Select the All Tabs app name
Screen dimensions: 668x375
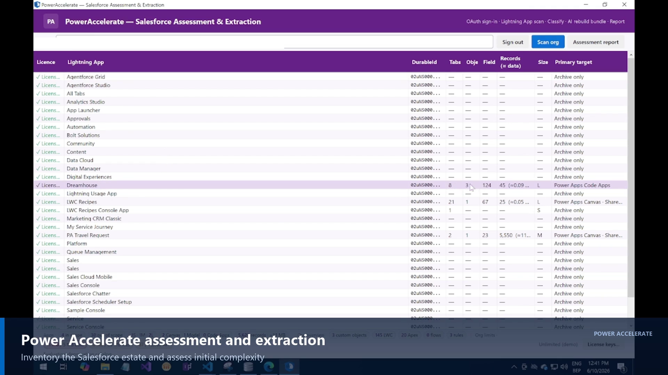click(x=76, y=94)
